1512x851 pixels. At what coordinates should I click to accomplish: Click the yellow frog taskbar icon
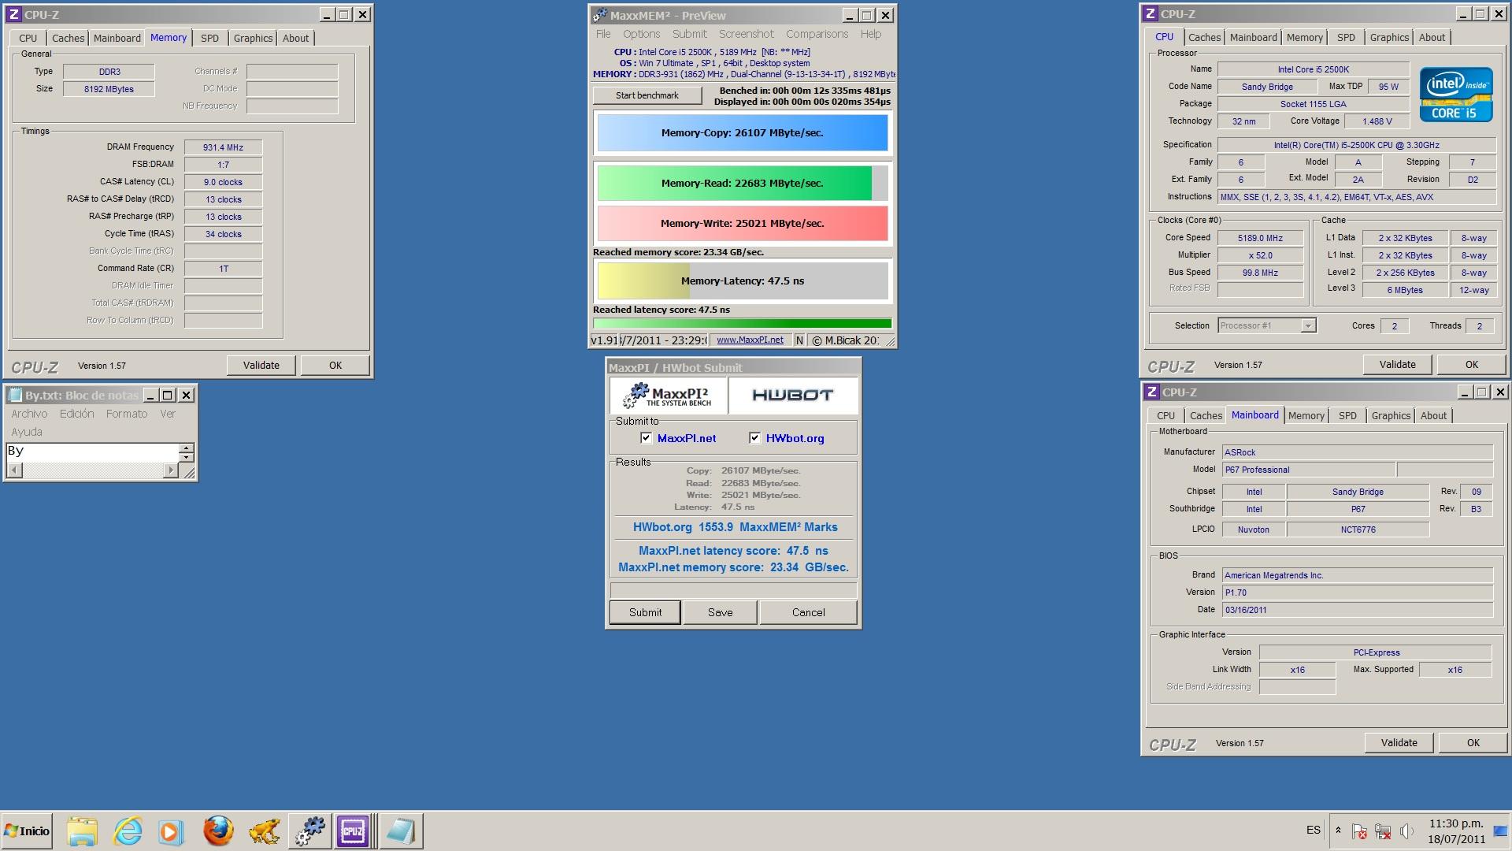[264, 831]
